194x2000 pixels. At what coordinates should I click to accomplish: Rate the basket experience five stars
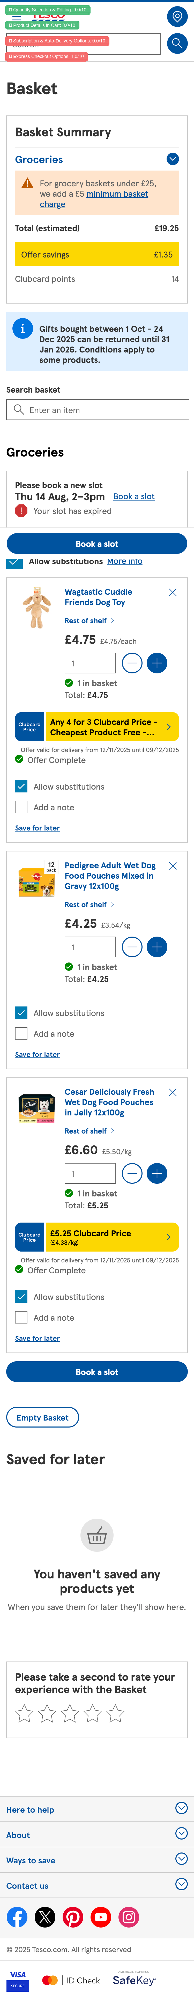[x=116, y=1714]
